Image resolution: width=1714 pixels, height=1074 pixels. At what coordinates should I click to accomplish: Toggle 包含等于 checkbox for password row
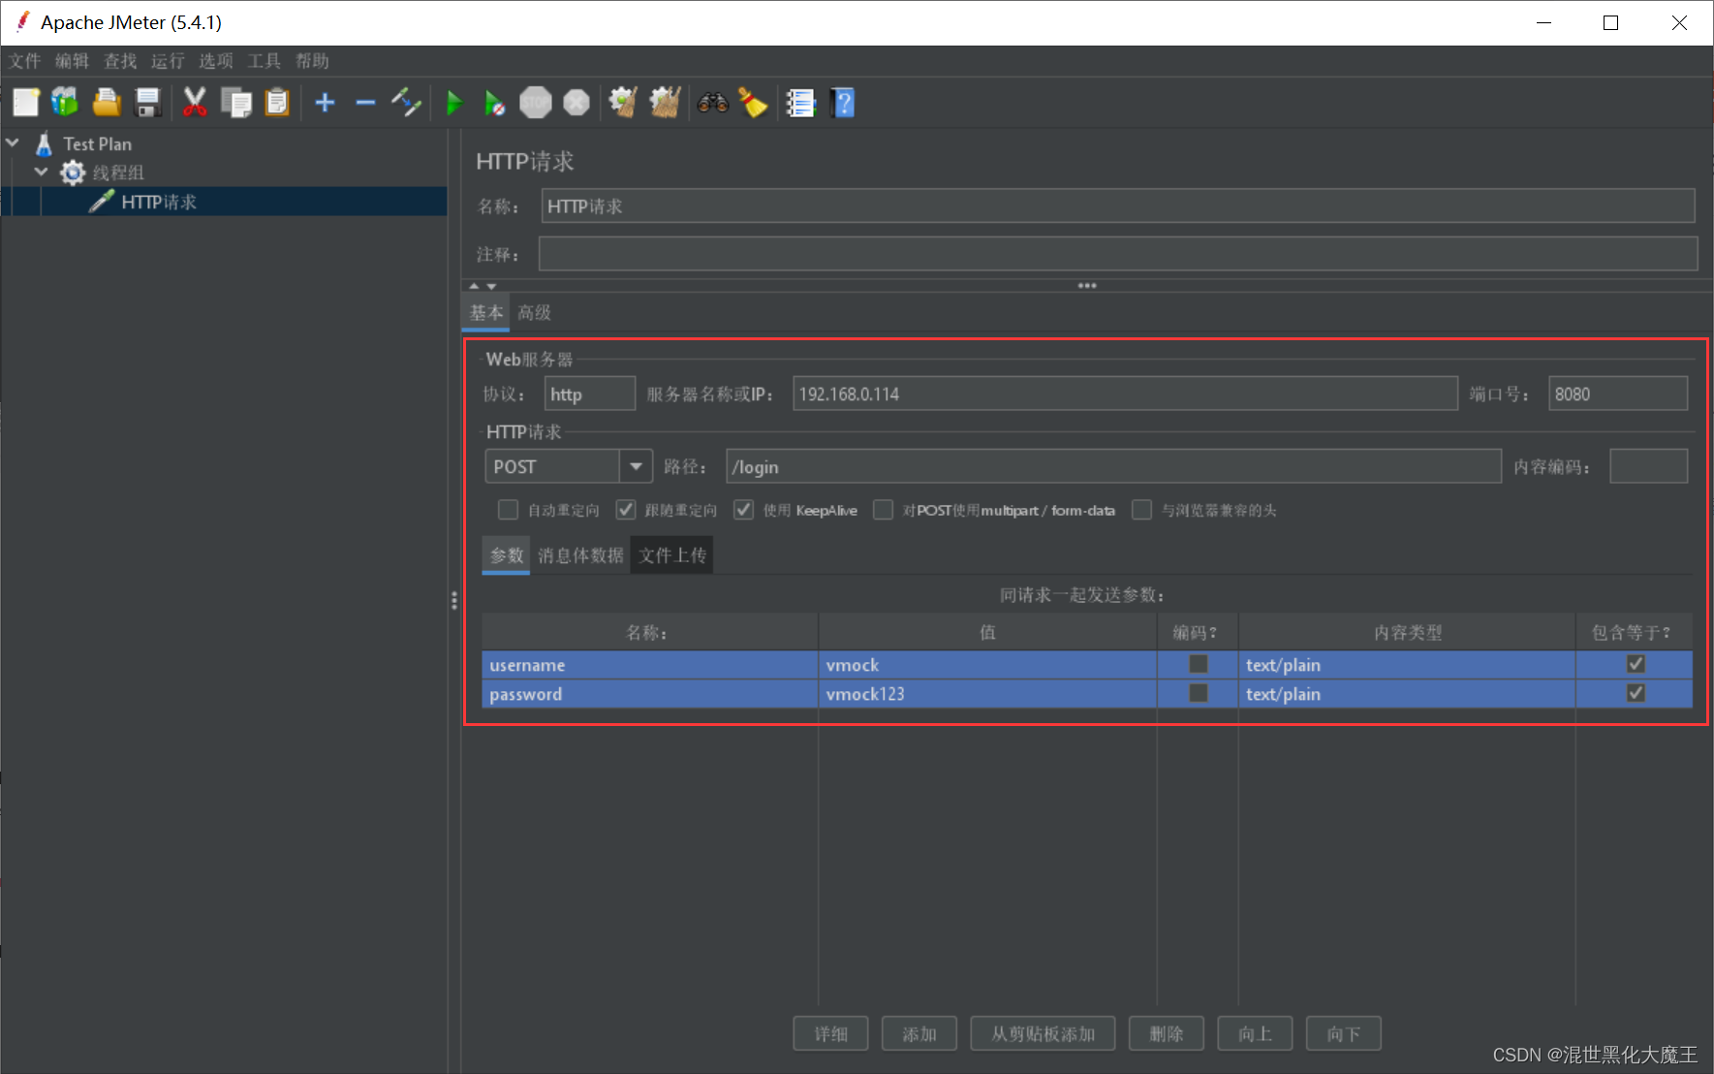tap(1636, 693)
